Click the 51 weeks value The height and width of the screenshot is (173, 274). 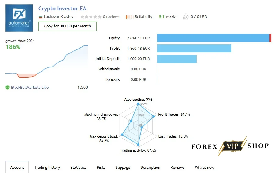coord(168,16)
